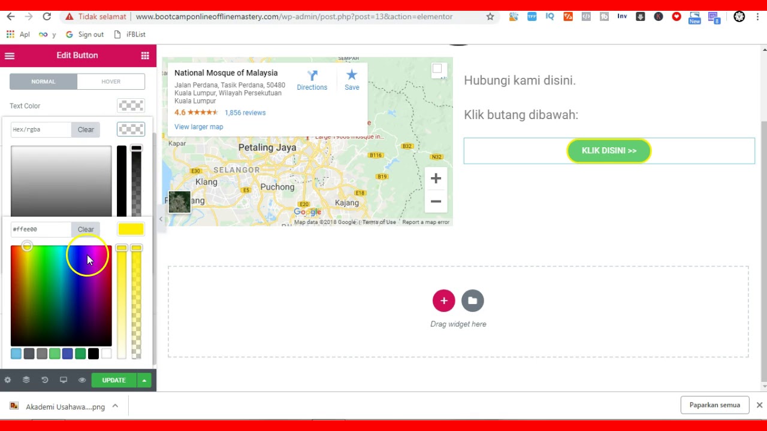Click the Preview Changes eye icon
Screen dimensions: 767x431
(x=82, y=380)
